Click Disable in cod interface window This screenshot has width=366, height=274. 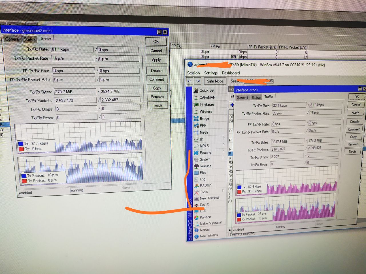[x=355, y=122]
